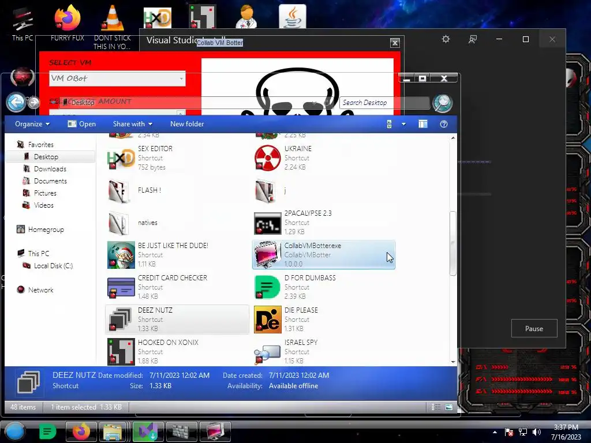
Task: Click the Explorer back arrow button
Action: click(16, 103)
